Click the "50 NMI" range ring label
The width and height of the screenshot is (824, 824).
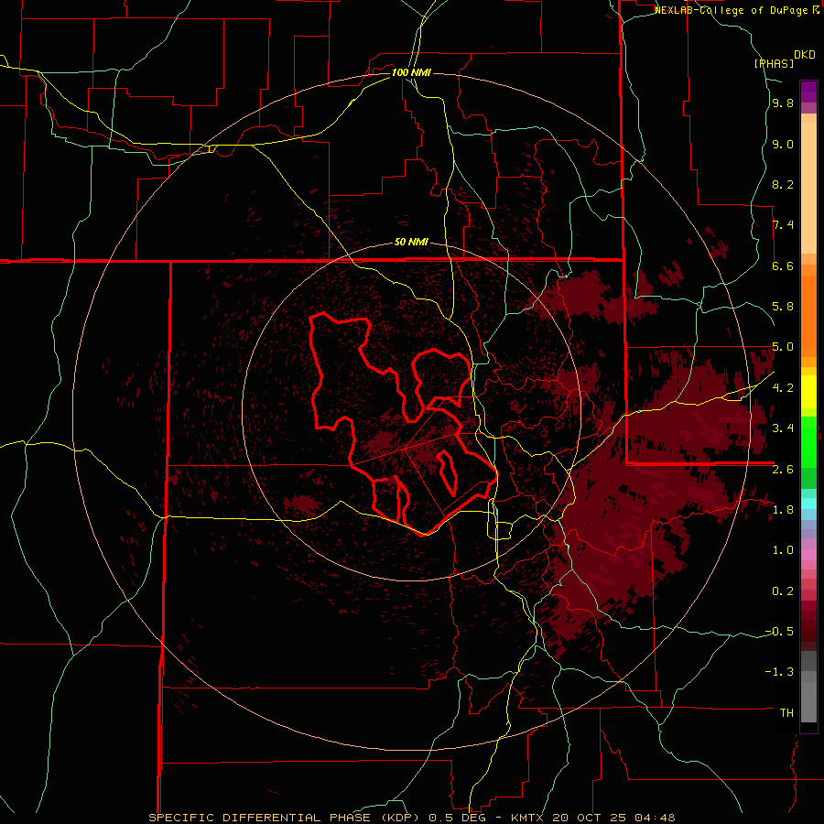point(411,243)
